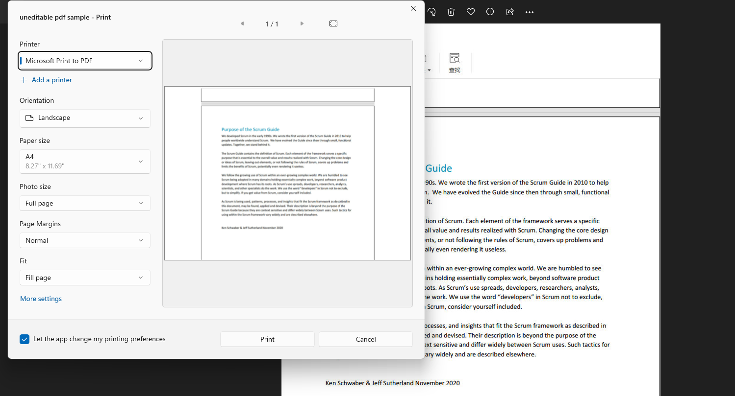Click the rotate icon in Photos toolbar
735x396 pixels.
(432, 12)
